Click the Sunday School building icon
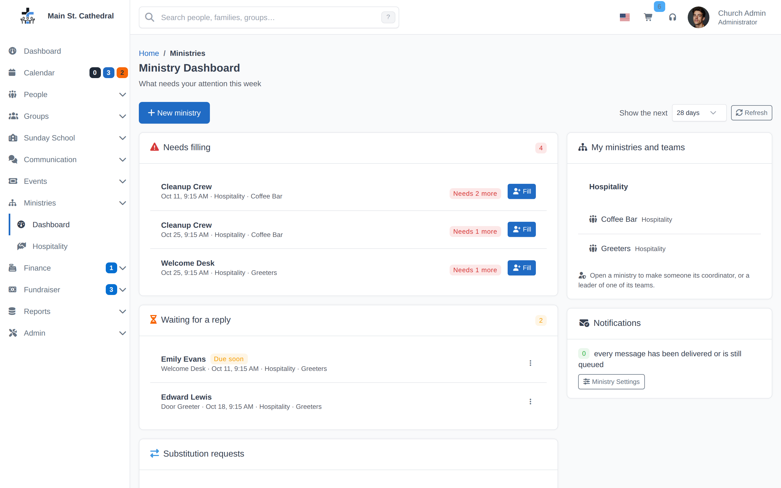The height and width of the screenshot is (488, 781). (13, 137)
